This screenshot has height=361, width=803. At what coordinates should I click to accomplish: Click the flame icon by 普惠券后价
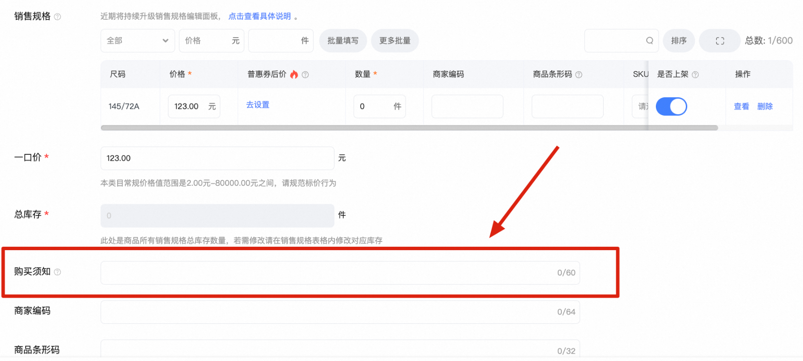tap(294, 74)
